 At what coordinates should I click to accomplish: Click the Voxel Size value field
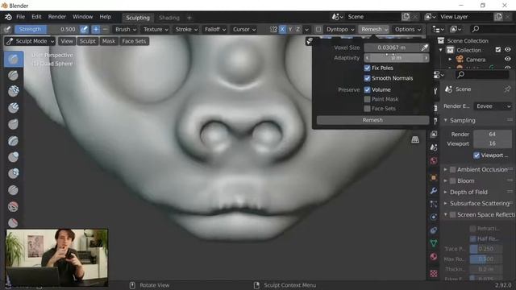pos(392,48)
